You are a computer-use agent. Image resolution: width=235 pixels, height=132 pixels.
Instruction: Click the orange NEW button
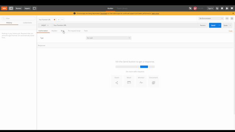(4, 8)
